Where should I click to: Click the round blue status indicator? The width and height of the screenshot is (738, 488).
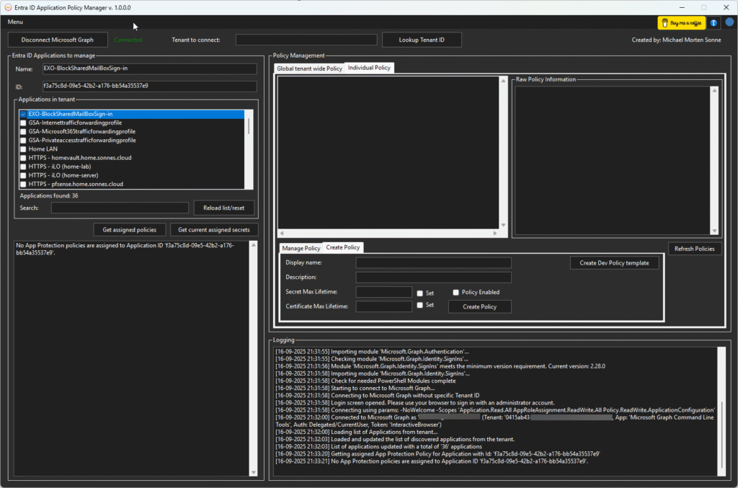click(x=729, y=22)
